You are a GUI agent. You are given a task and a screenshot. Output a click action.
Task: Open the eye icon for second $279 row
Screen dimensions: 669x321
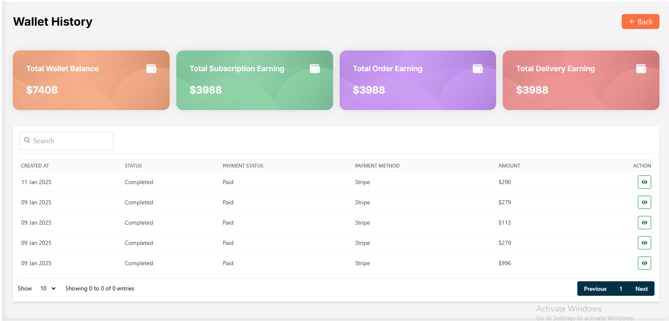point(644,243)
